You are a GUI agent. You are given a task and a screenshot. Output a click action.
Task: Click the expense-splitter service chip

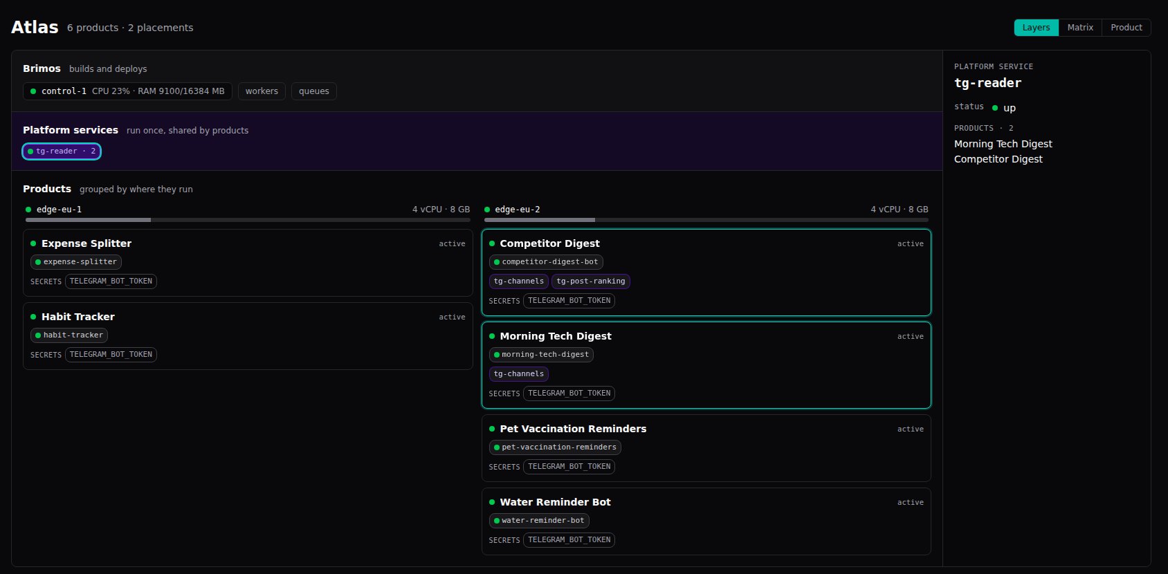(x=76, y=262)
